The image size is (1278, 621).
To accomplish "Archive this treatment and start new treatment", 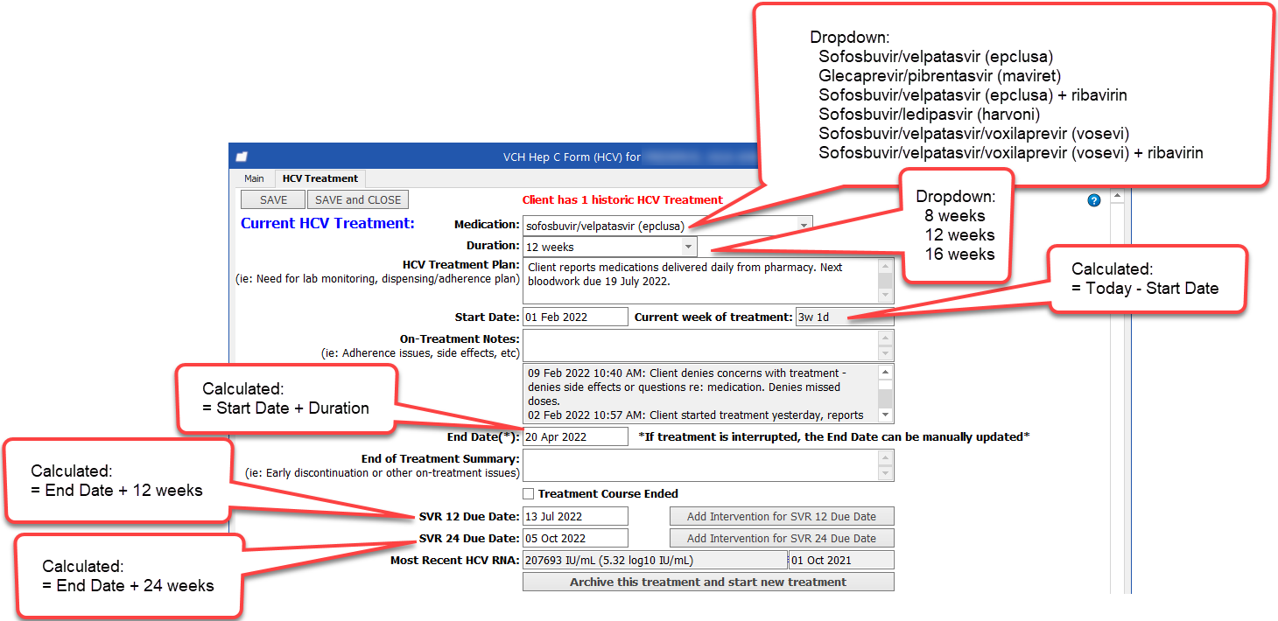I will tap(708, 582).
